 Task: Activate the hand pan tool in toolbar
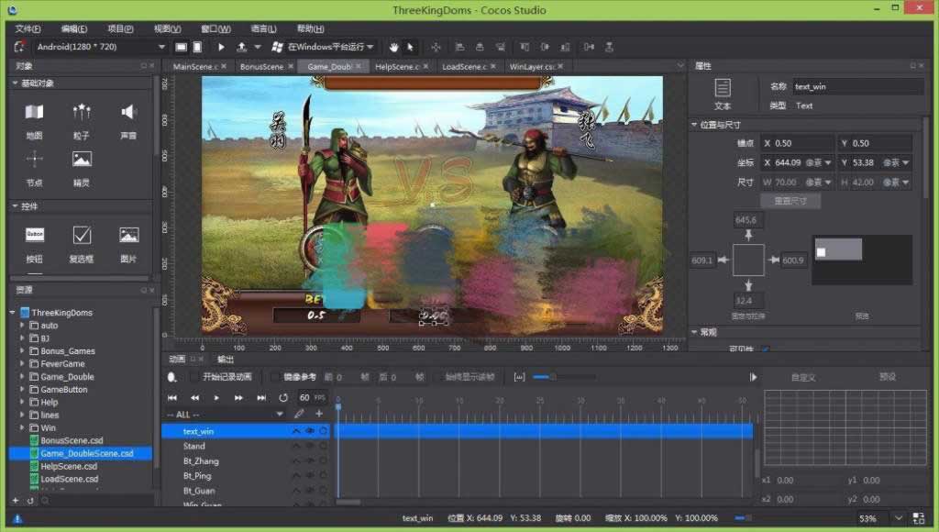(x=394, y=47)
